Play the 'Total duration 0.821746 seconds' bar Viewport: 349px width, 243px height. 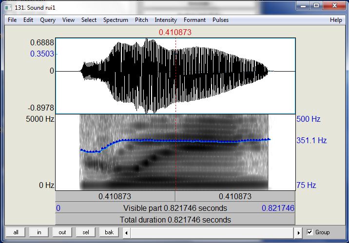(175, 220)
